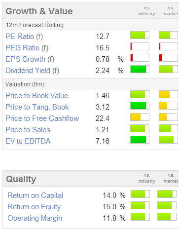This screenshot has height=231, width=179.
Task: Open Dividend Yield (f) details
Action: (x=33, y=71)
